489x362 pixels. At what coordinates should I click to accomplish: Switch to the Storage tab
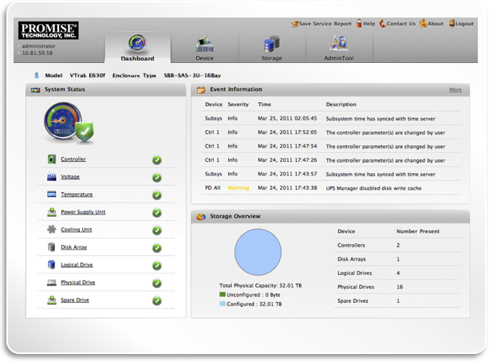click(272, 47)
